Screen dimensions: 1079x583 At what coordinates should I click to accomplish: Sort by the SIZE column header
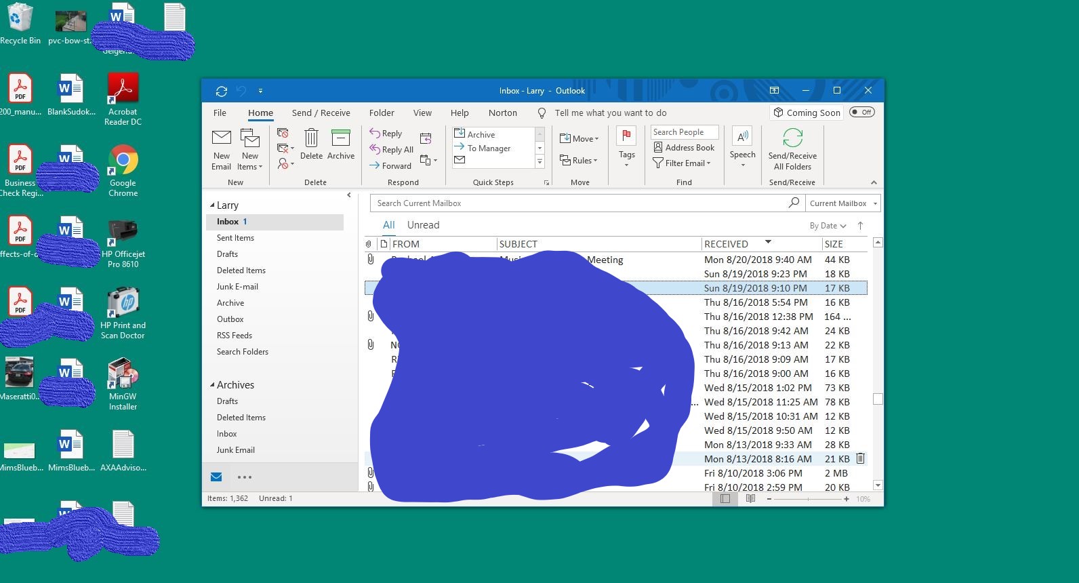[x=844, y=244]
